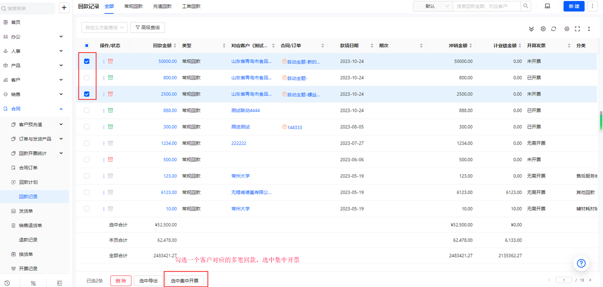Viewport: 603px width, 287px height.
Task: Click the red 删除 button
Action: (121, 281)
